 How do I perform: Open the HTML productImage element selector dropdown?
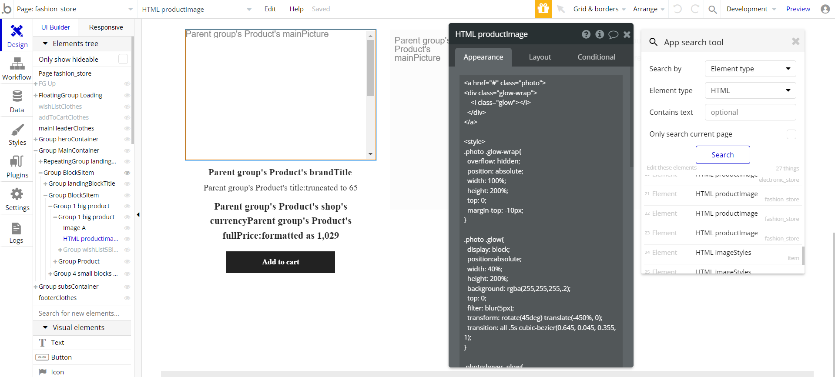pyautogui.click(x=197, y=9)
